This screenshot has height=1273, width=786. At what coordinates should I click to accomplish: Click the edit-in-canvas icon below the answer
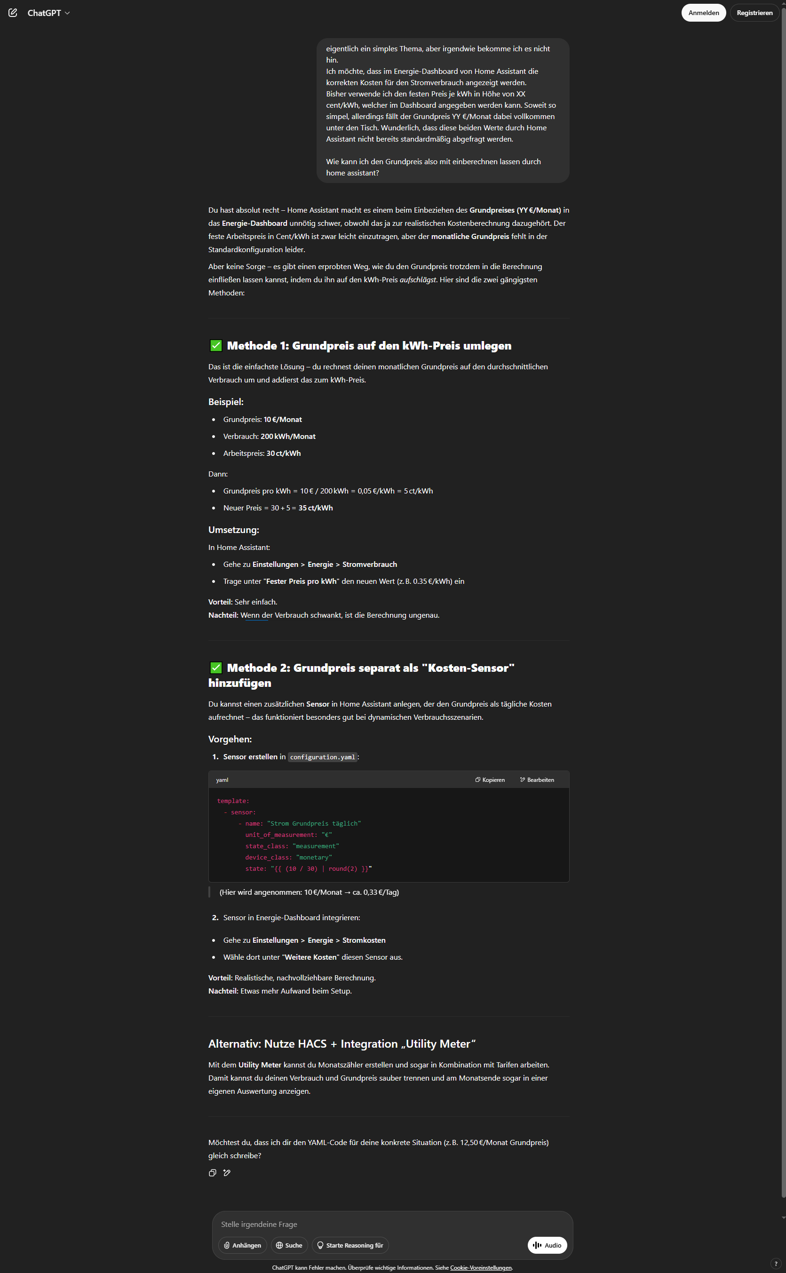point(227,1173)
